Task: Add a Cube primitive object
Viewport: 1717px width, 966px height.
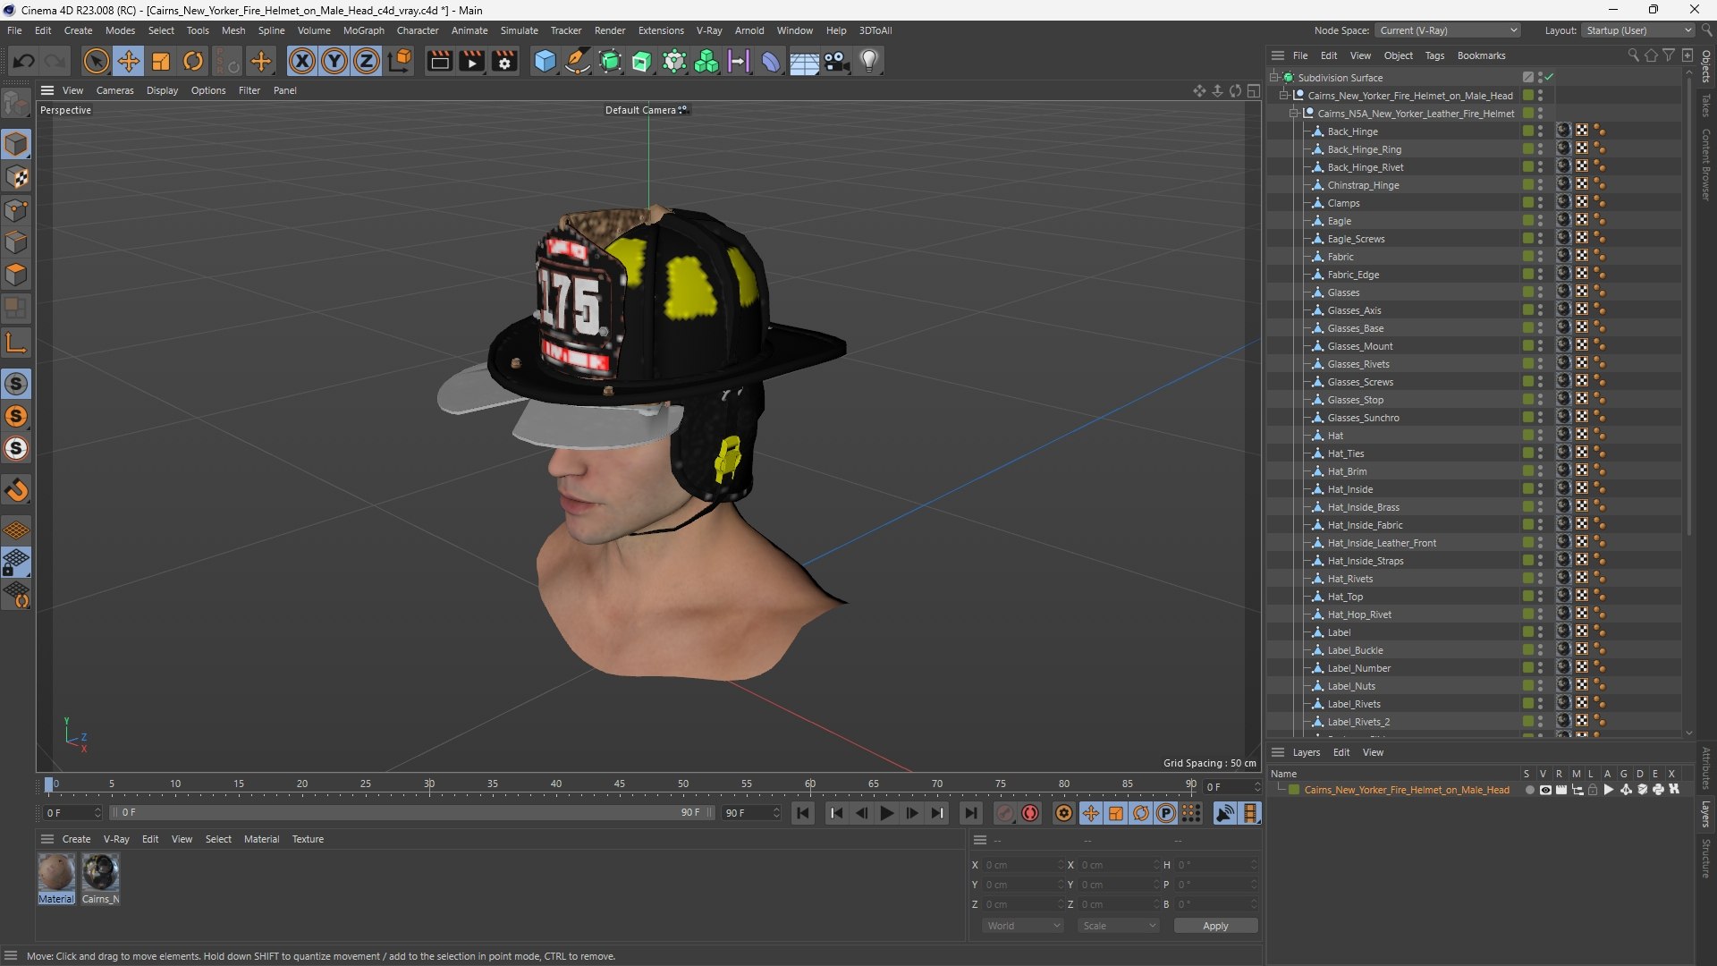Action: [545, 61]
